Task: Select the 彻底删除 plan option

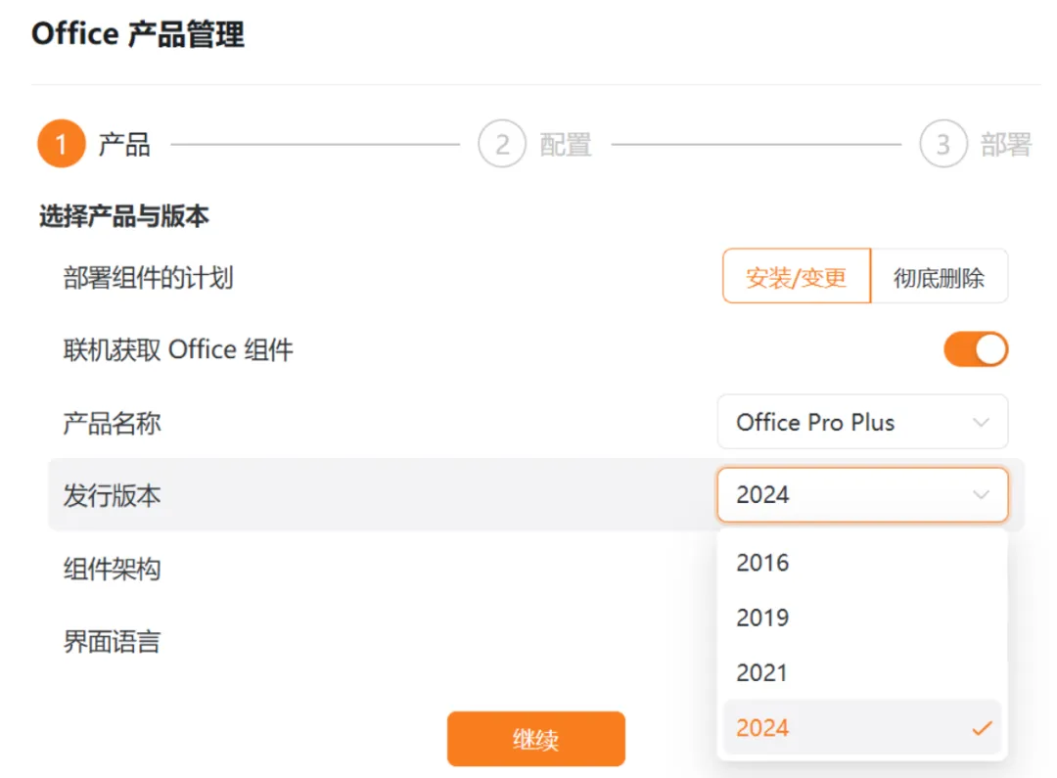Action: coord(939,276)
